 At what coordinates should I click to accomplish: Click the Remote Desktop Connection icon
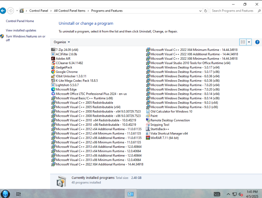[148, 120]
